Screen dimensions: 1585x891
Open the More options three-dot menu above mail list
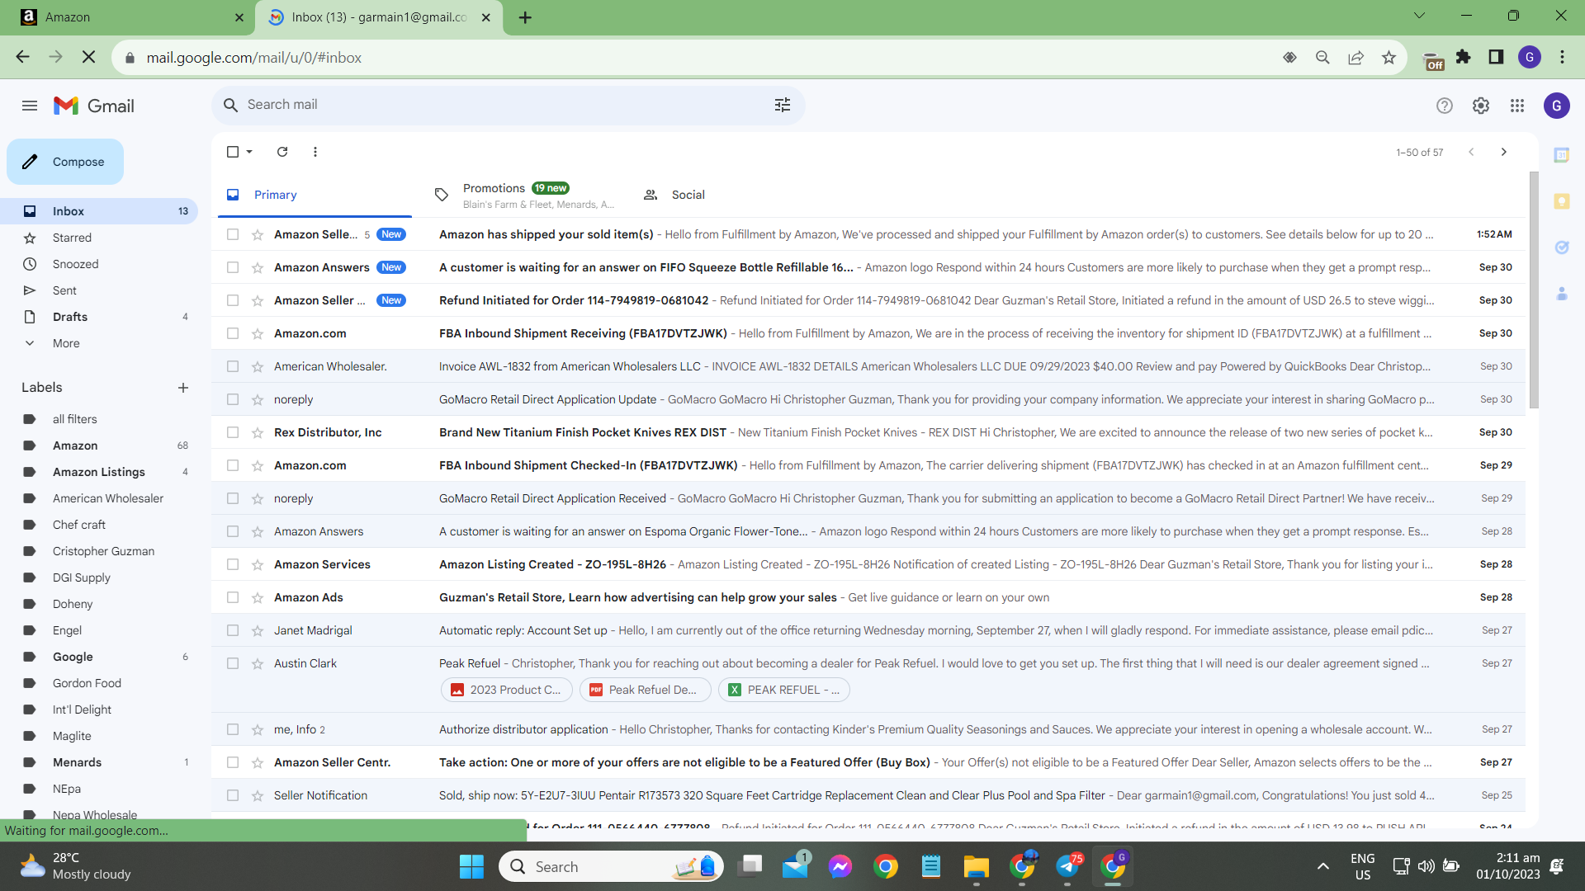tap(315, 152)
